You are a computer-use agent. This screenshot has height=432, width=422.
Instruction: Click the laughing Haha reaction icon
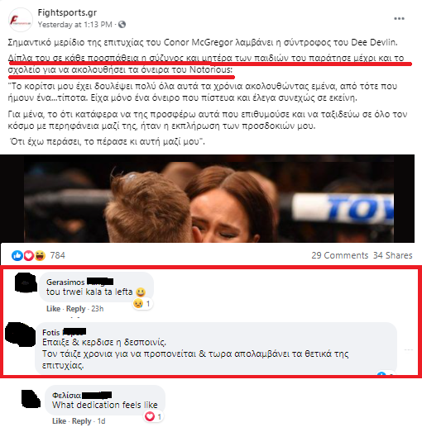40,256
